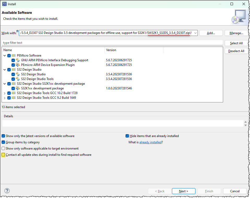Click the GNU ARM PEMicro Interface Debugging Support icon
The height and width of the screenshot is (198, 250).
click(x=18, y=60)
